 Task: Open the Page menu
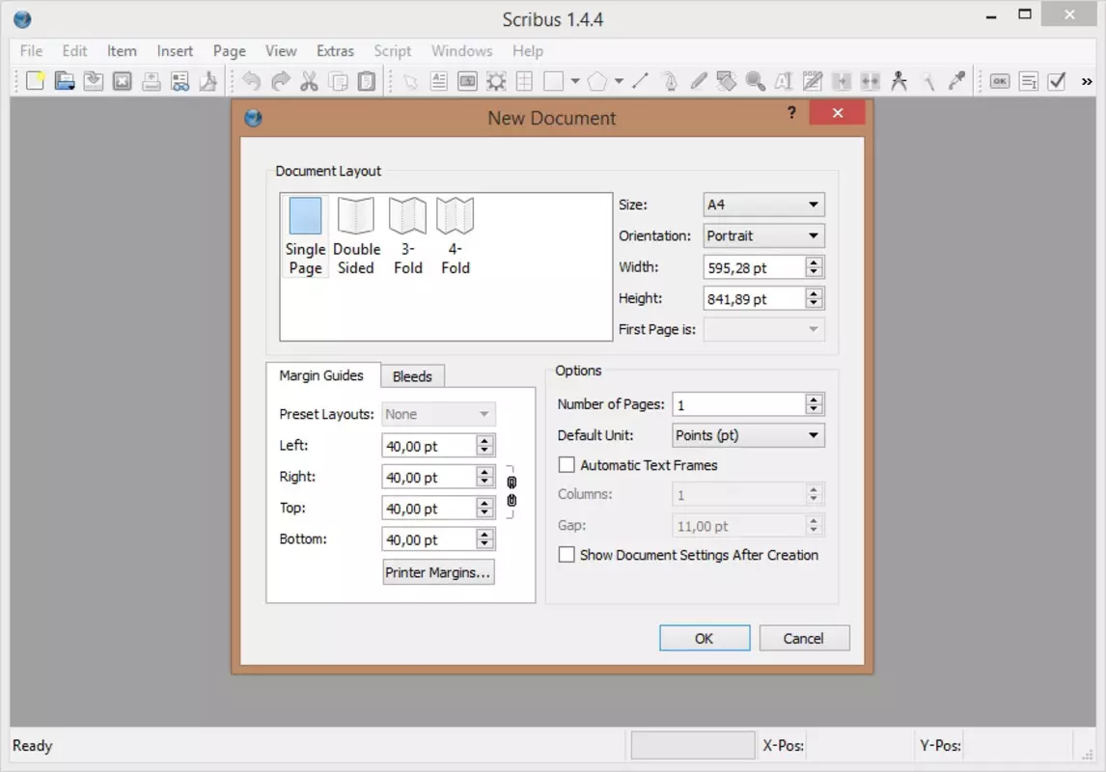(230, 51)
